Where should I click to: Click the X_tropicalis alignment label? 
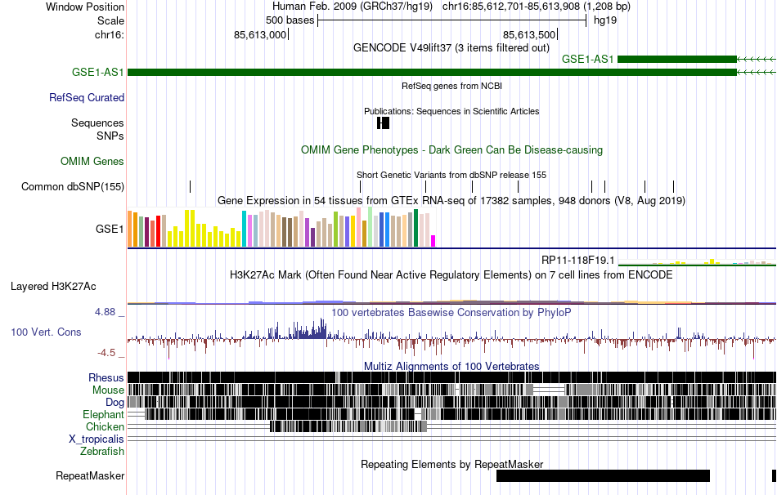97,439
